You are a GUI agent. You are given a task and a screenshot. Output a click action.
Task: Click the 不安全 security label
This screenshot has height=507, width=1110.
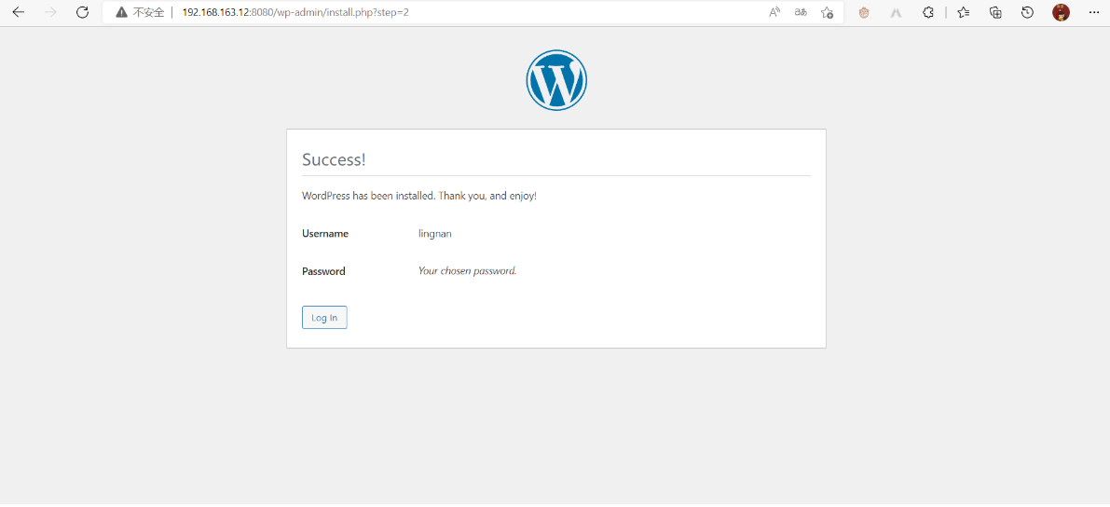point(149,13)
